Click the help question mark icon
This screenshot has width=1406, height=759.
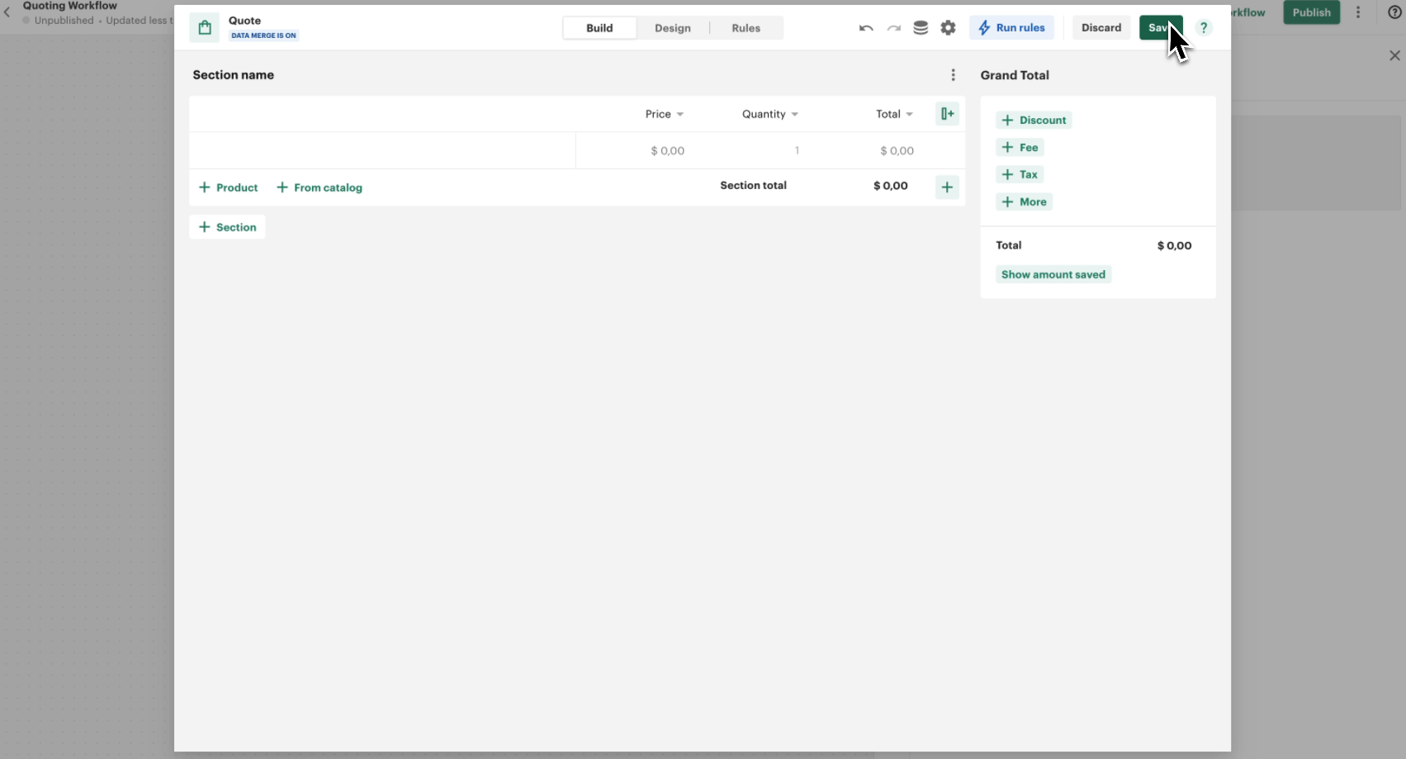(1204, 28)
